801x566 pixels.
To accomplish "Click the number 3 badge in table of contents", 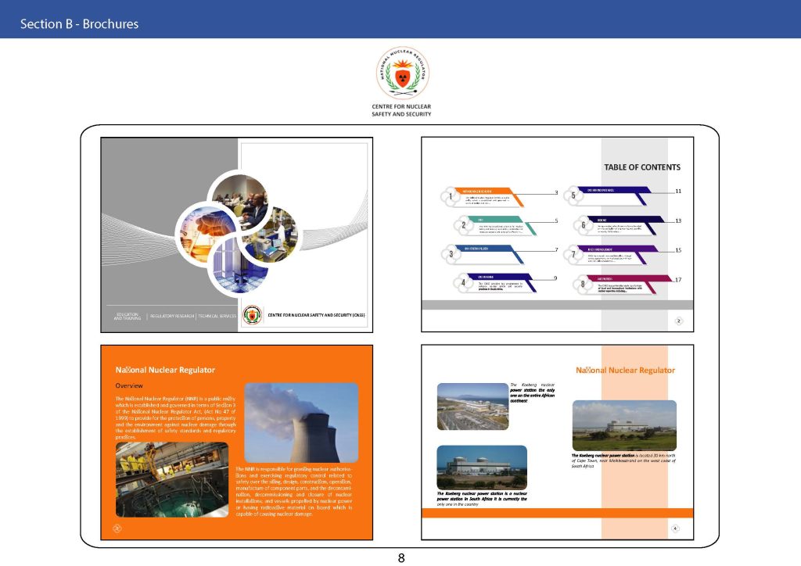I will point(451,254).
